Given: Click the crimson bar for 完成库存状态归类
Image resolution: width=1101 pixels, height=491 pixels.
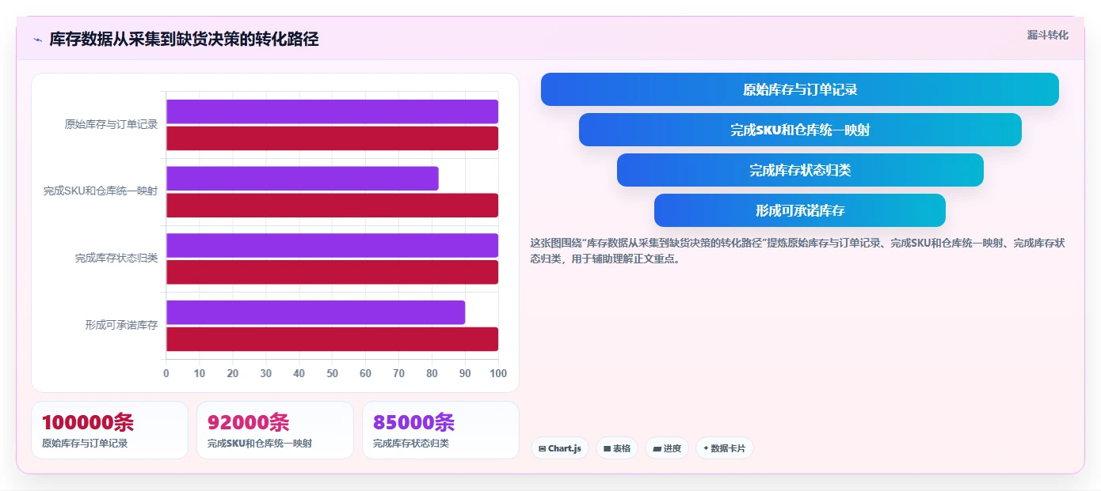Looking at the screenshot, I should pyautogui.click(x=332, y=272).
